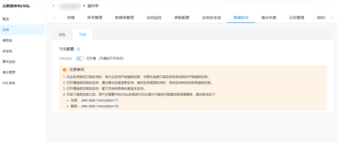Open the 参数配置 tab
337x143 pixels.
[x=182, y=18]
